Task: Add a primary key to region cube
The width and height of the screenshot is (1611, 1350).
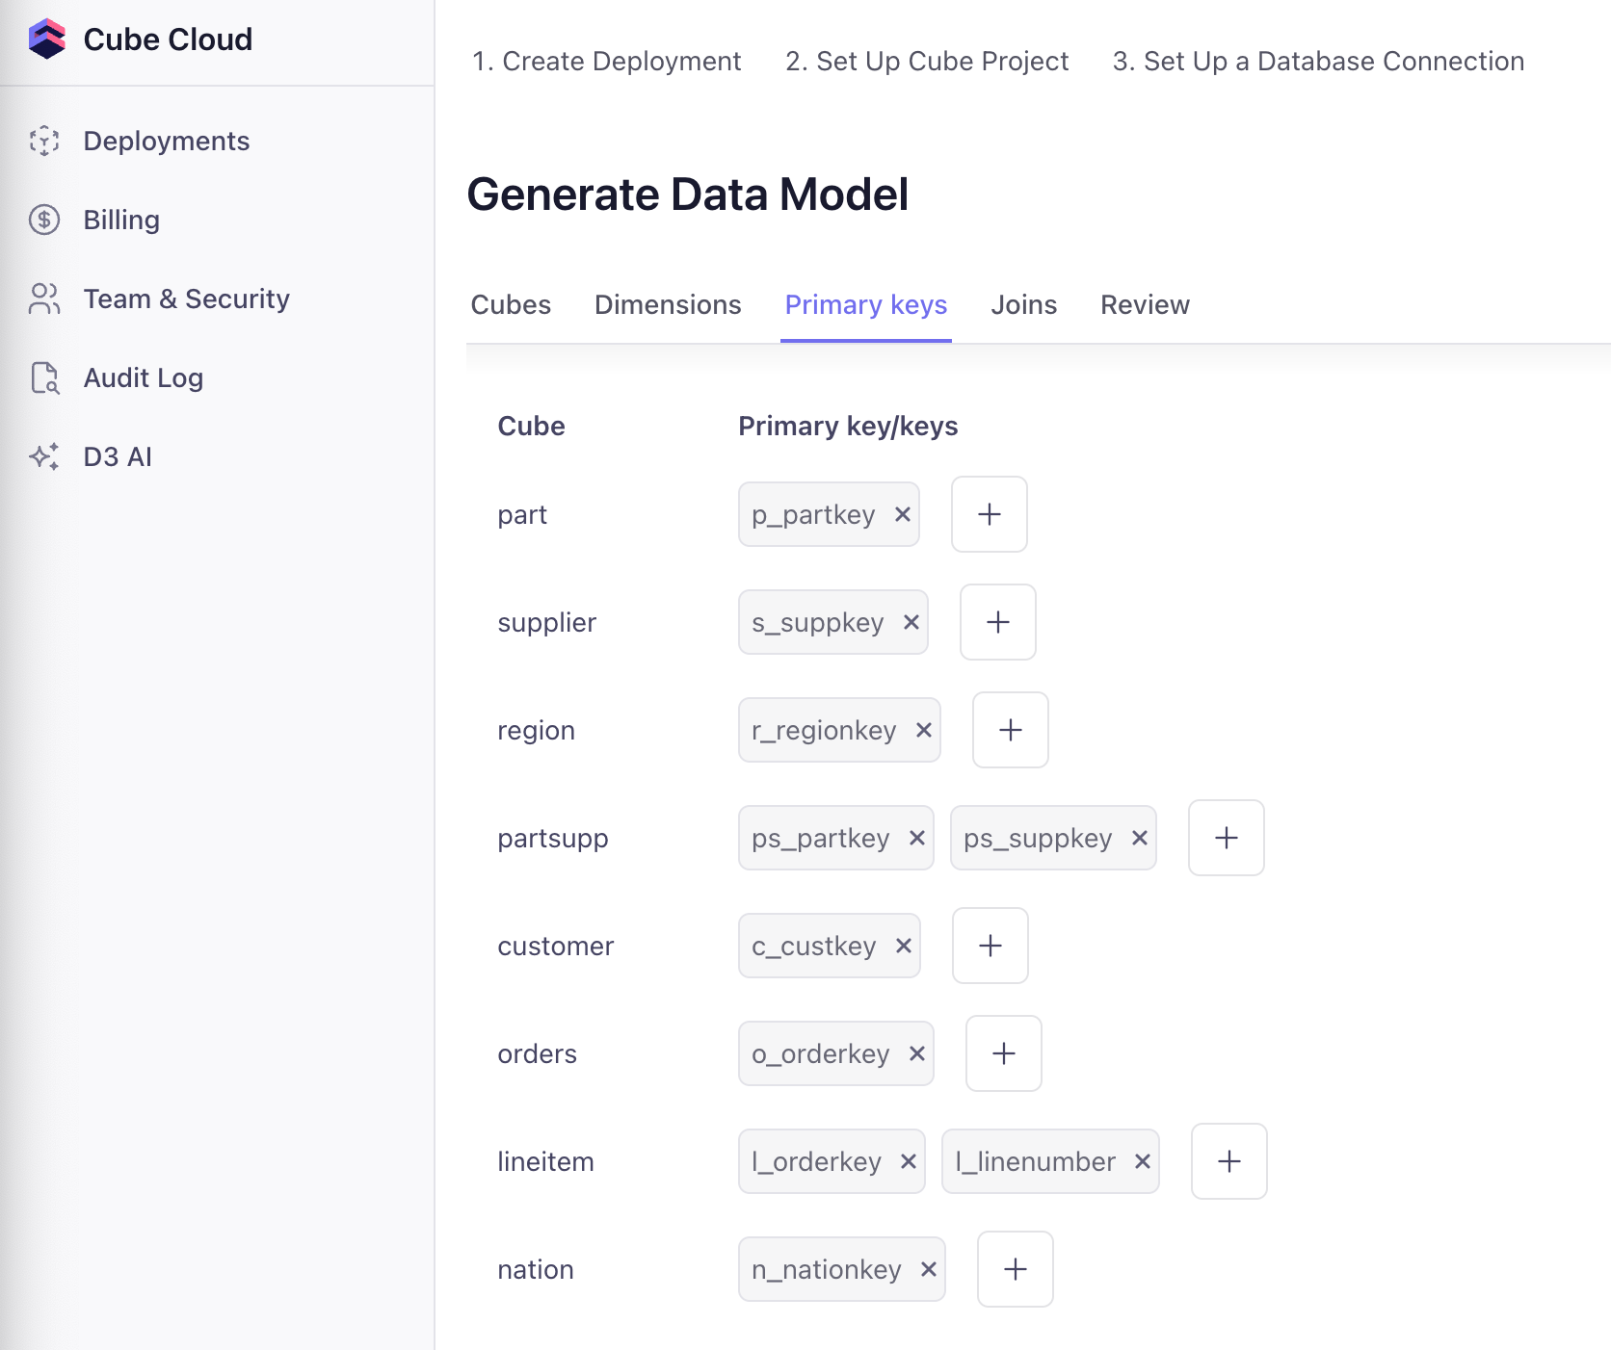Action: 1010,731
